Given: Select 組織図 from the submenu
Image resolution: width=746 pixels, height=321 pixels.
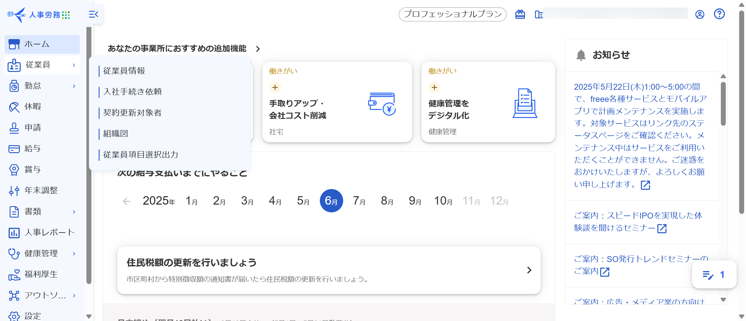Looking at the screenshot, I should (x=116, y=133).
